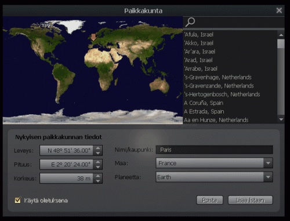This screenshot has height=221, width=290.
Task: Increase the Pituus longitude value
Action: point(98,162)
